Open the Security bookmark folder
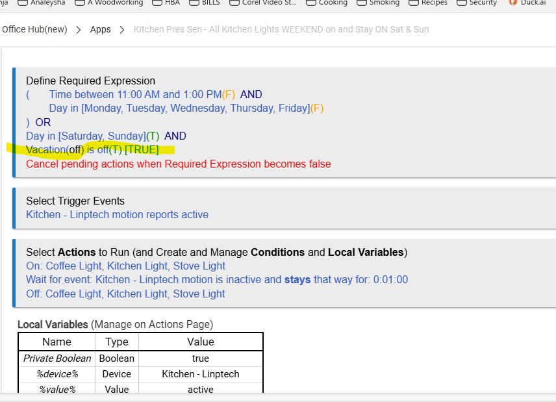This screenshot has height=402, width=556. click(477, 3)
